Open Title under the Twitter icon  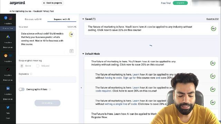tap(8, 113)
